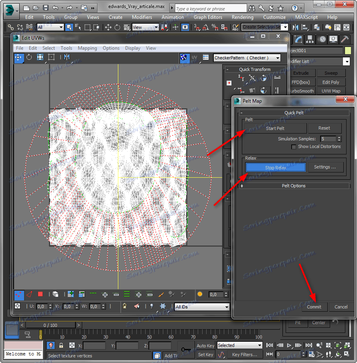Click Commit in the Pelt Map dialog
357x363 pixels.
[314, 307]
